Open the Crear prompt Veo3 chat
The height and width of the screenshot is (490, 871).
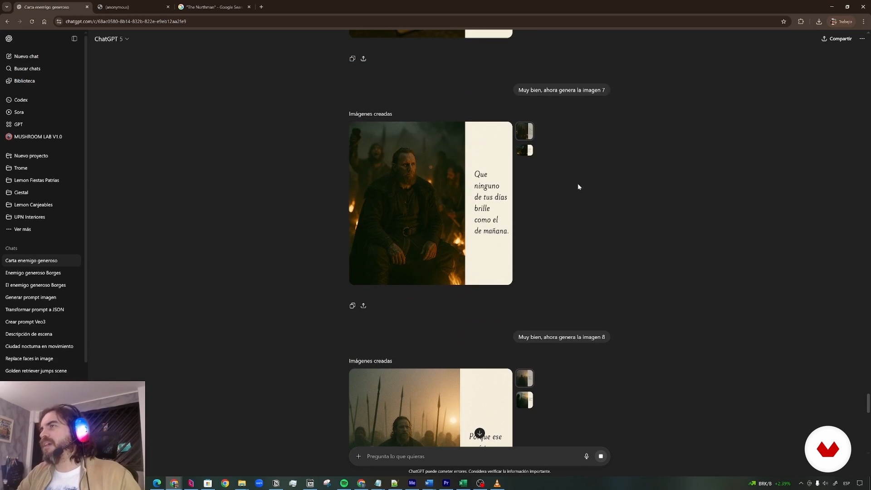[x=25, y=322]
